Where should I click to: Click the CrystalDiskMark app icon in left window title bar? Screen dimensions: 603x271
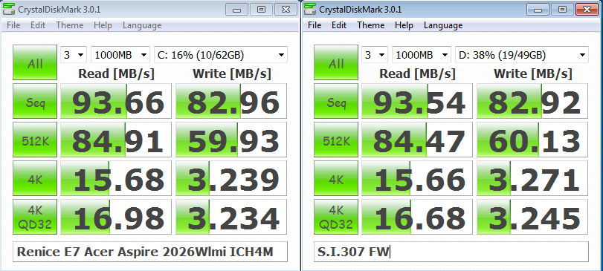point(9,9)
